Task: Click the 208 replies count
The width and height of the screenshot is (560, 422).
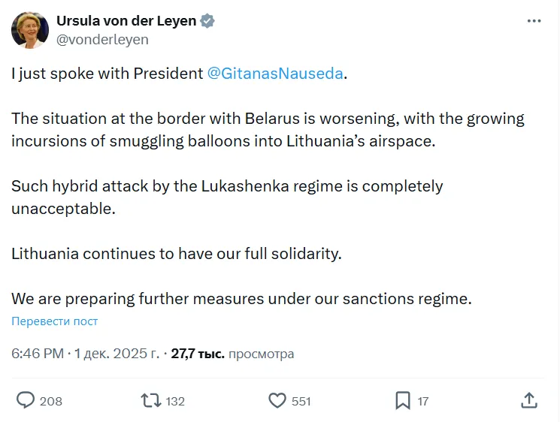Action: click(51, 401)
